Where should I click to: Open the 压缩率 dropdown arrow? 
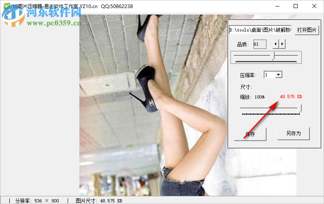[x=279, y=75]
